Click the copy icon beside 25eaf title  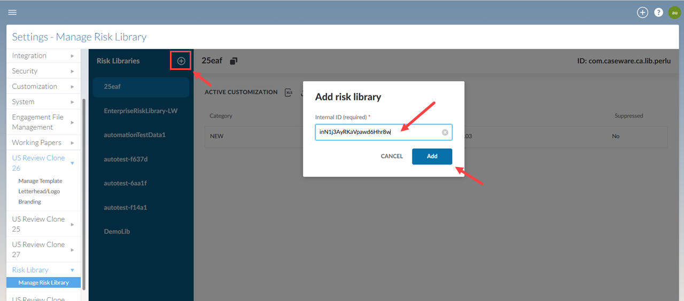tap(234, 61)
